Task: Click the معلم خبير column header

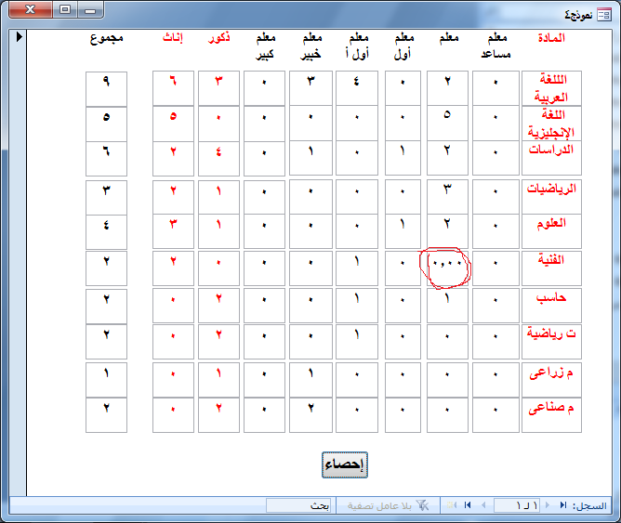Action: pos(310,46)
